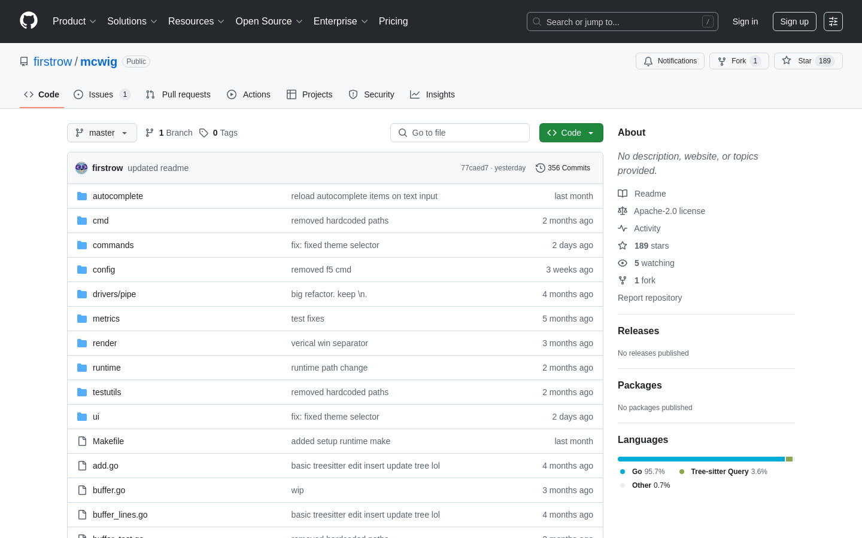Click the Go to file search field
Screen dimensions: 862x538
[460, 133]
